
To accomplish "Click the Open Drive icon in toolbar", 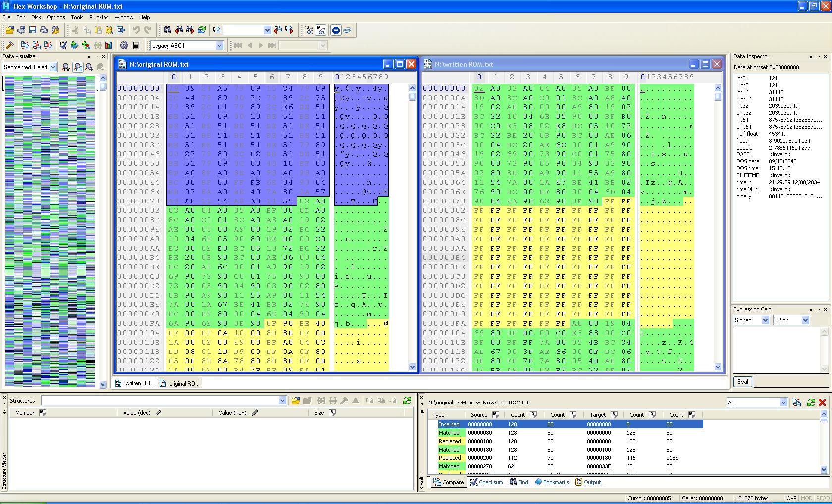I will click(21, 30).
